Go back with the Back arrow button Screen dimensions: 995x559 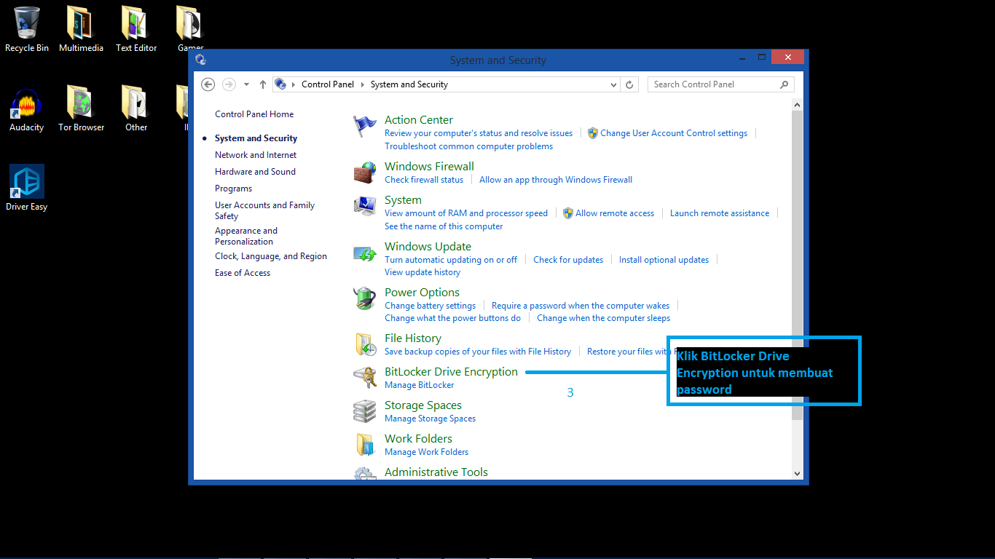[x=208, y=84]
